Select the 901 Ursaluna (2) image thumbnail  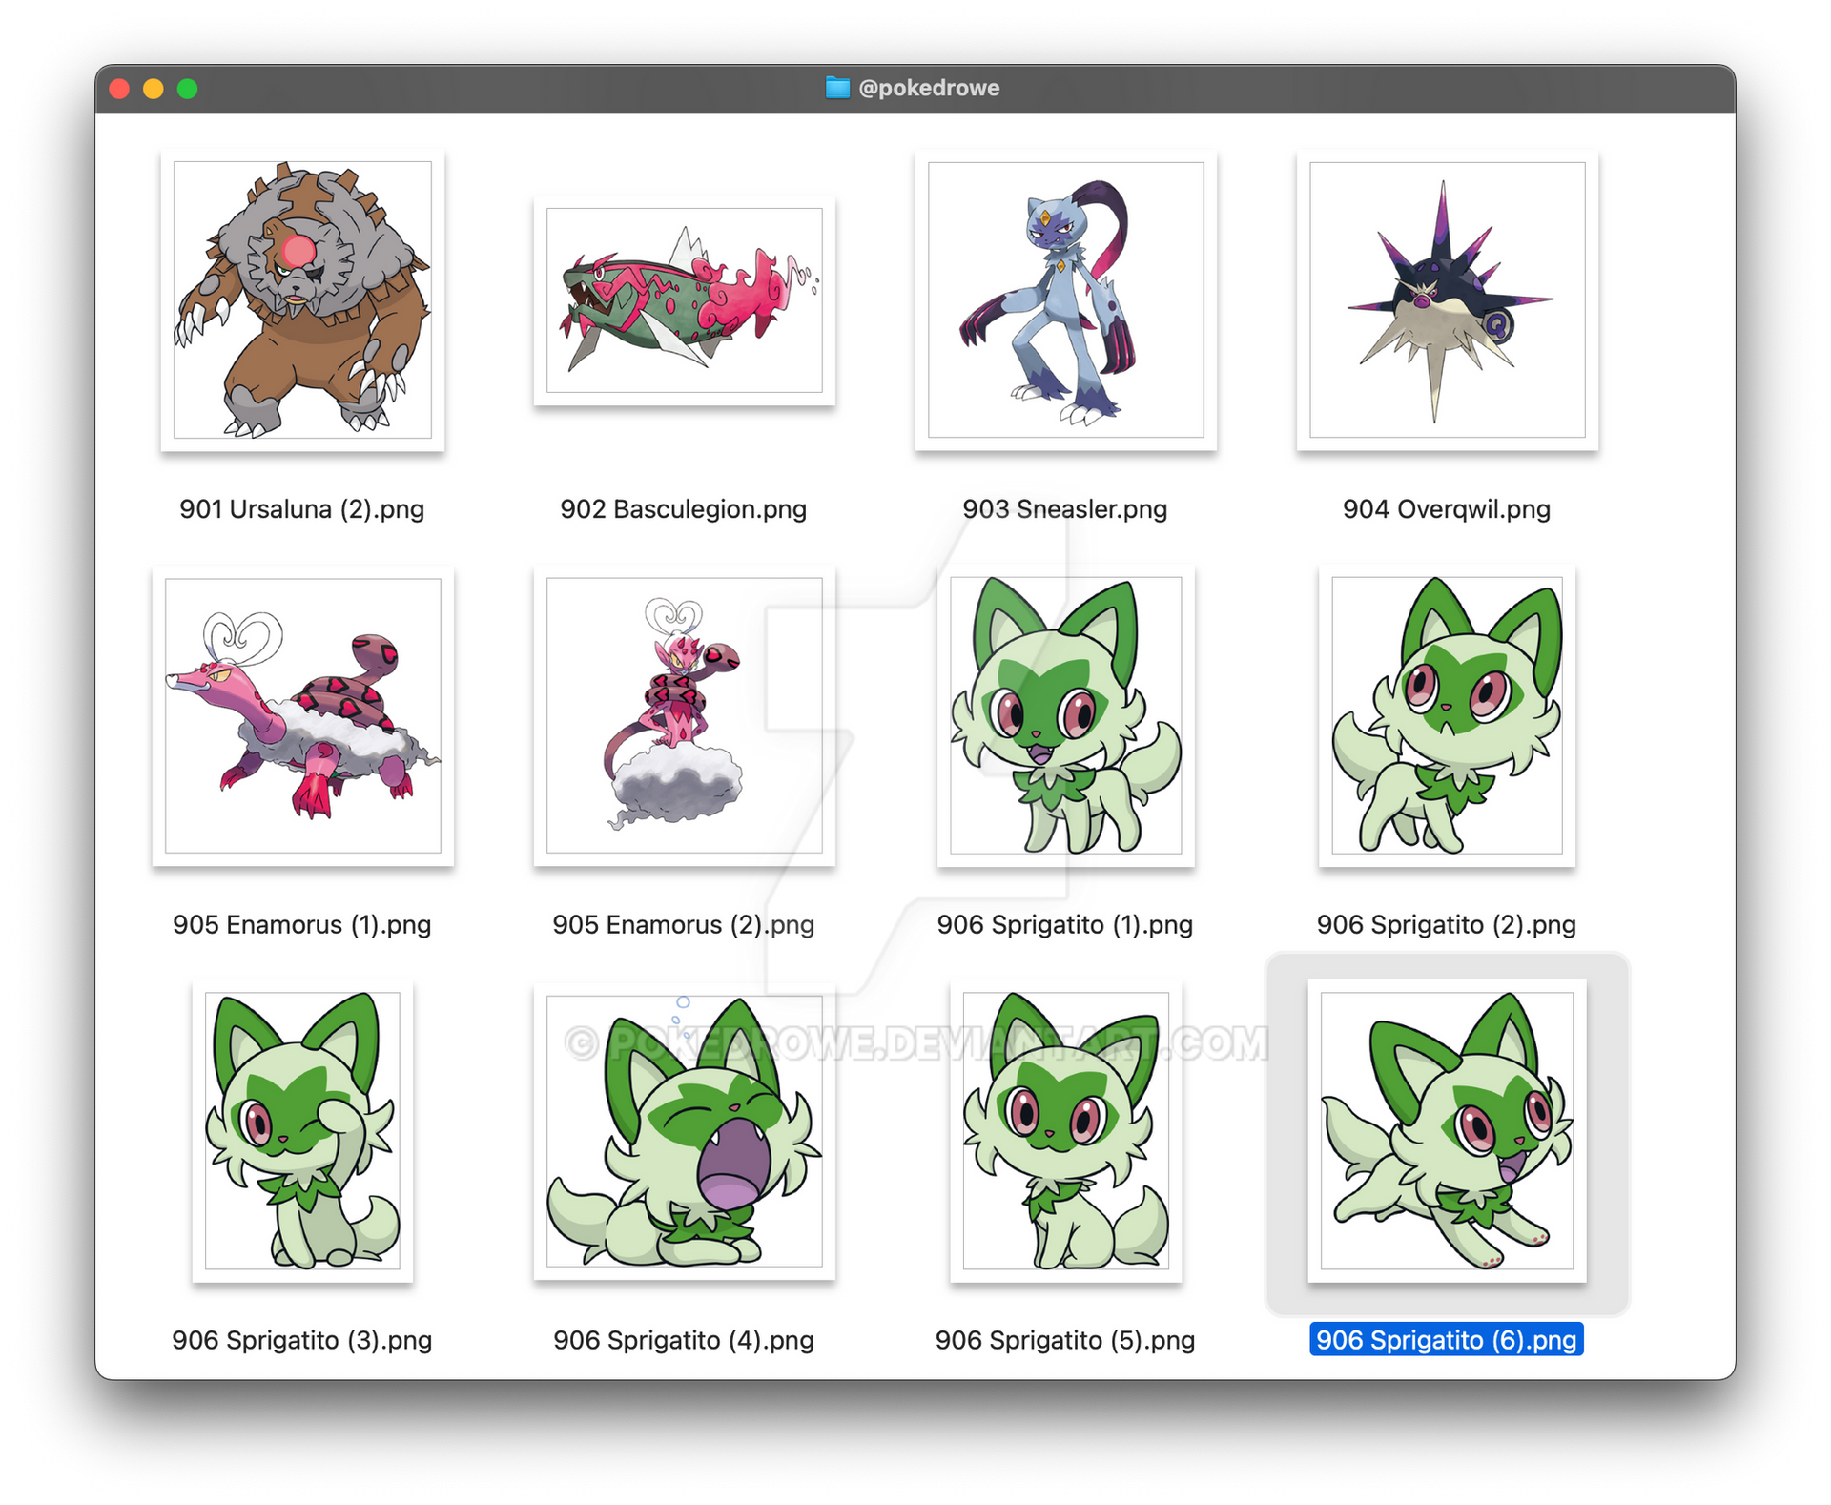[x=302, y=299]
